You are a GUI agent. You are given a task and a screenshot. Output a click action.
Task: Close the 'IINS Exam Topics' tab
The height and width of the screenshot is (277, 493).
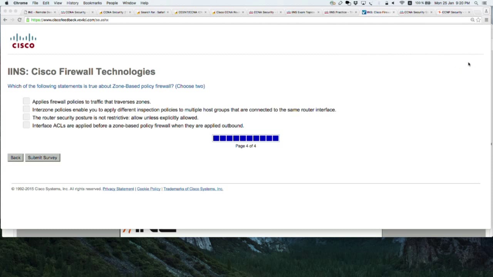(x=318, y=12)
